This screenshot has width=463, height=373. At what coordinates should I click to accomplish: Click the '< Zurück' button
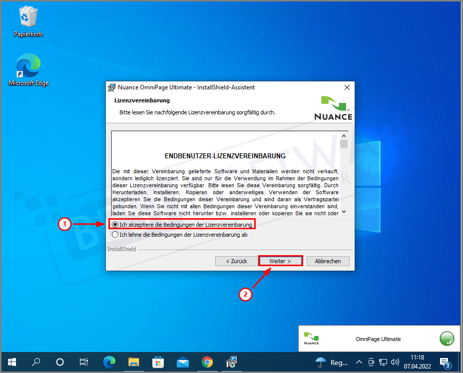coord(235,260)
